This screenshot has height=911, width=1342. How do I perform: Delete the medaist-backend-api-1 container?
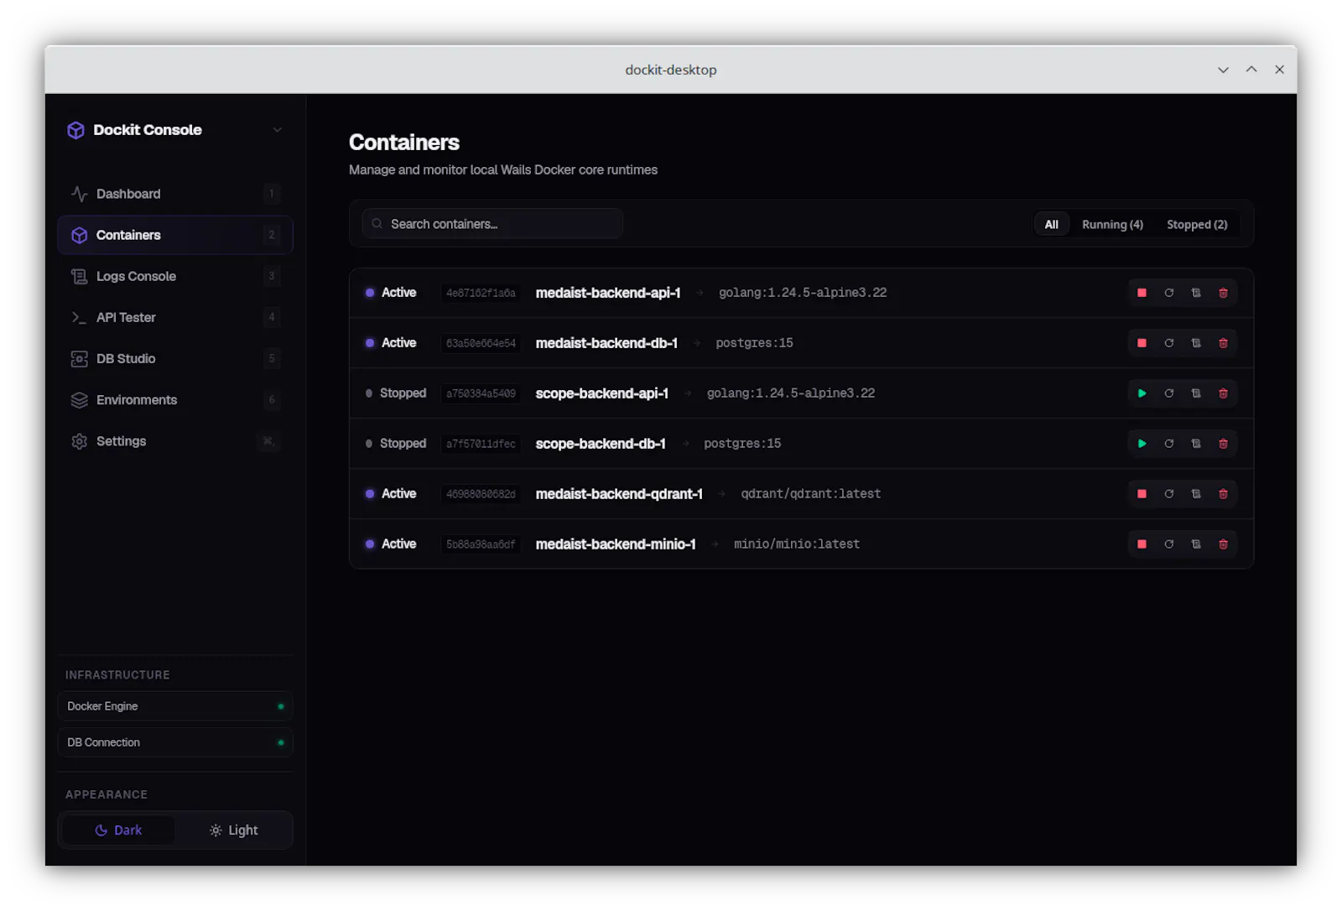(x=1223, y=293)
